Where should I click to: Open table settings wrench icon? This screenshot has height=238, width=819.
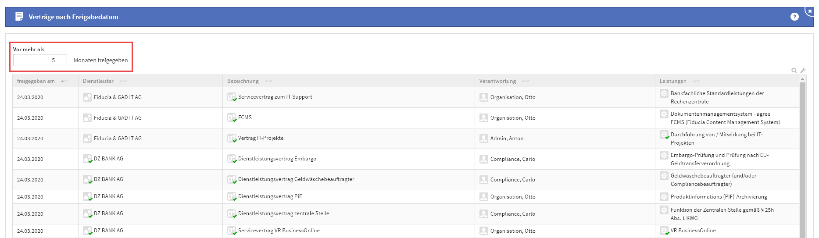click(803, 71)
